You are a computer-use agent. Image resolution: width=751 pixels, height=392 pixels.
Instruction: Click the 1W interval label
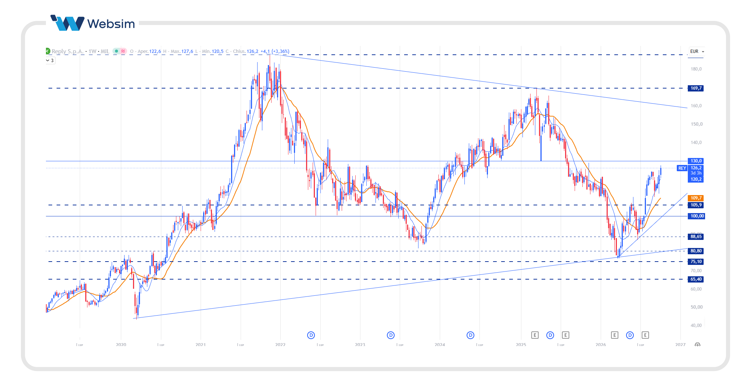point(92,51)
